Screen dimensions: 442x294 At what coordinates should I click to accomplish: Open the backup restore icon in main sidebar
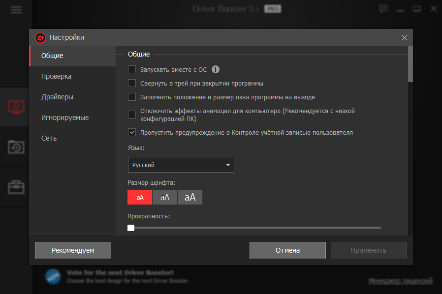(x=16, y=147)
